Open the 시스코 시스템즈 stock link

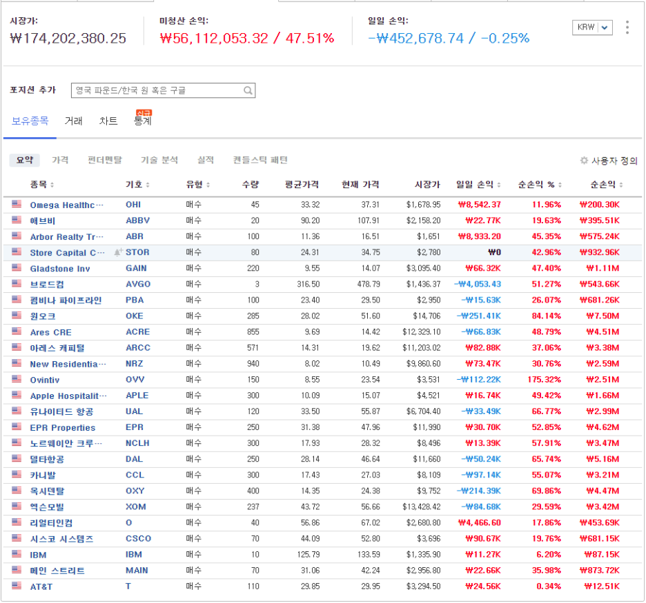61,539
